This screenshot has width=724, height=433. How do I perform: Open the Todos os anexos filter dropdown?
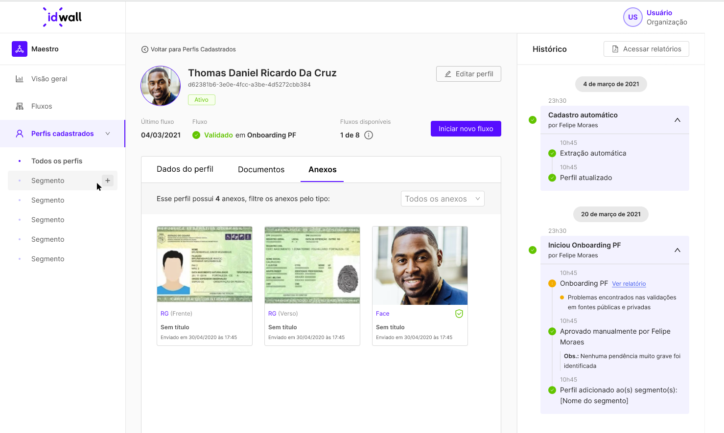(442, 199)
